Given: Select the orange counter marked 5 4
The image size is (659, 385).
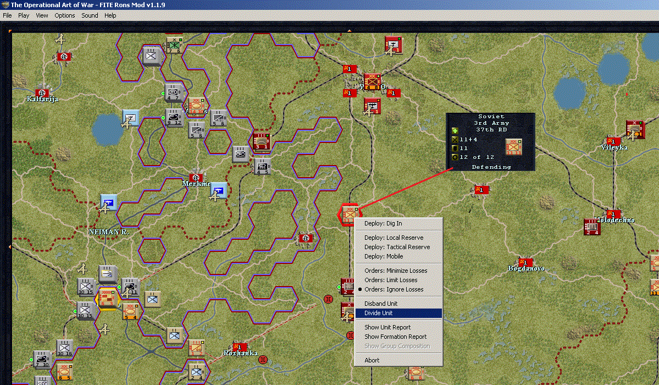Looking at the screenshot, I should (x=131, y=311).
